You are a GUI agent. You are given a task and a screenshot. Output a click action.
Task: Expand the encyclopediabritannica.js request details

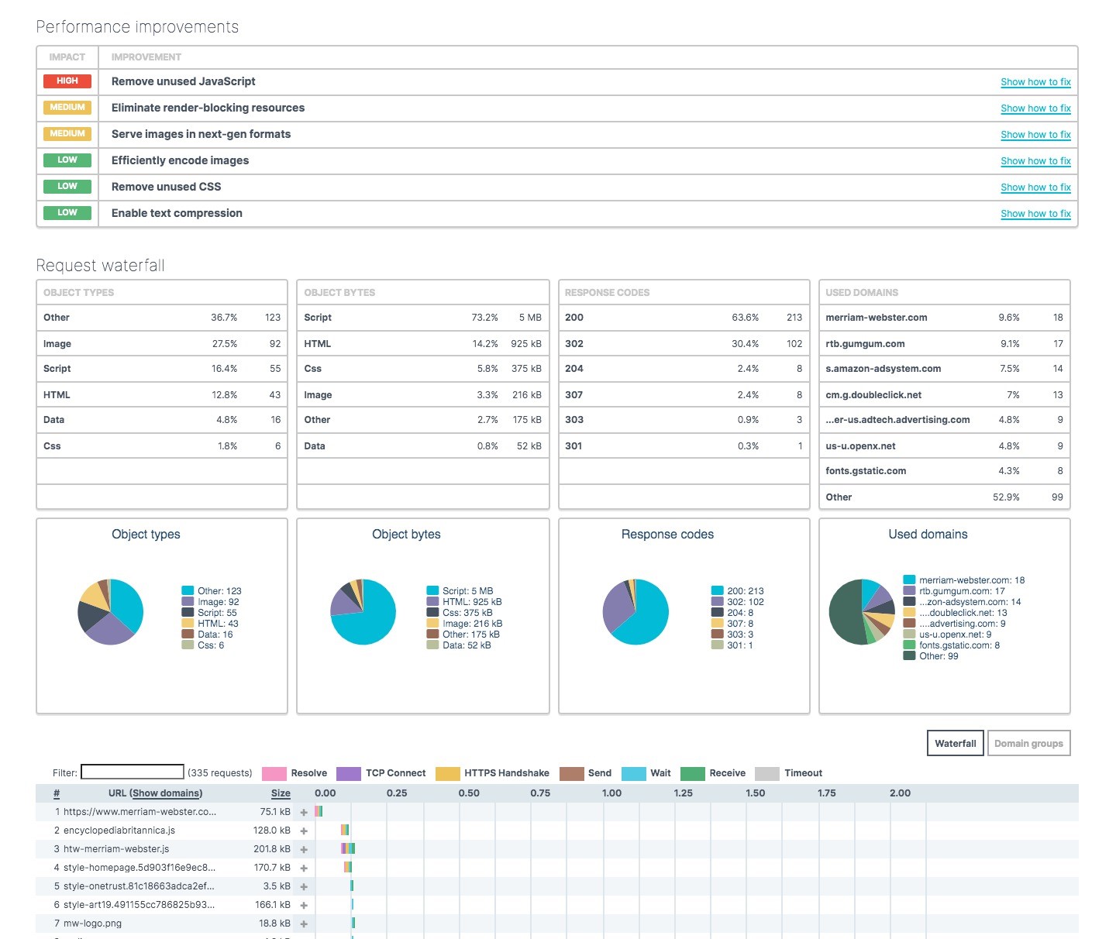point(304,830)
